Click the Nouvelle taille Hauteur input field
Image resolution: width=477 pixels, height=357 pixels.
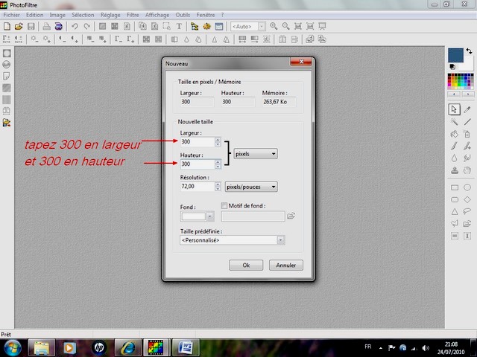click(198, 164)
